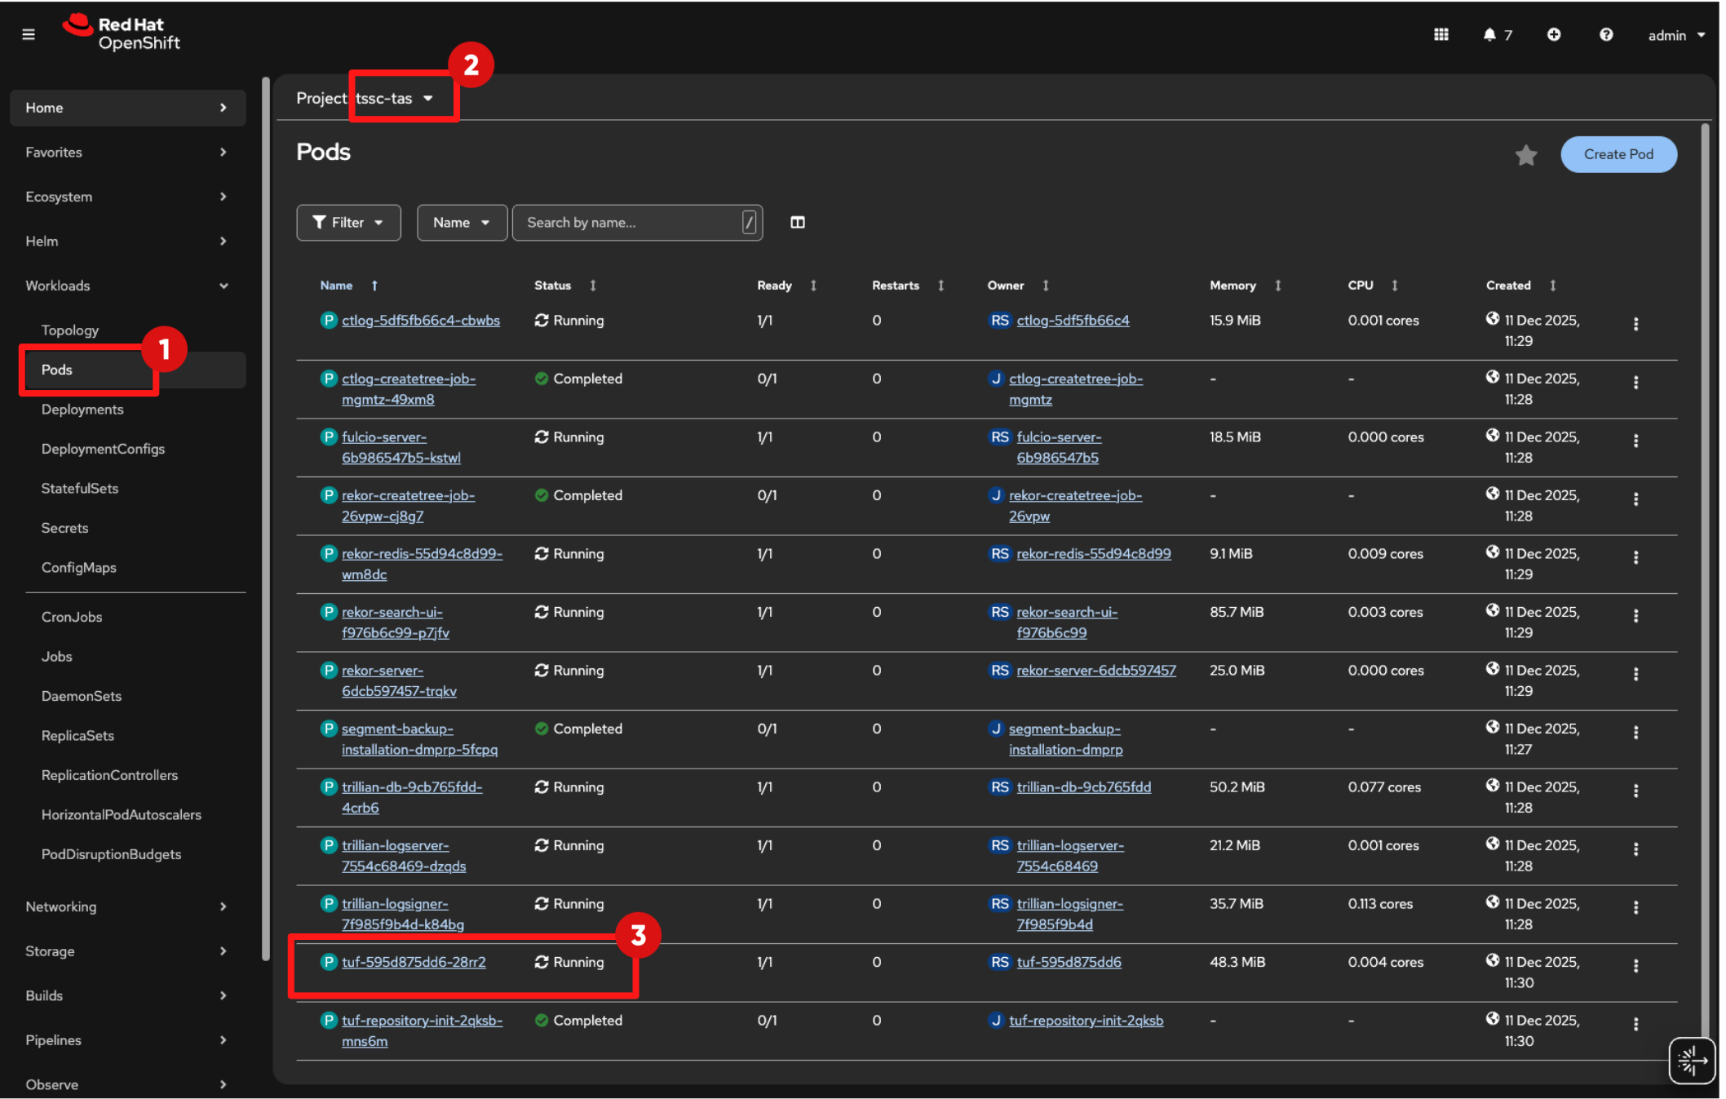Screen dimensions: 1726x1099
Task: Open the Filter dropdown
Action: 348,223
